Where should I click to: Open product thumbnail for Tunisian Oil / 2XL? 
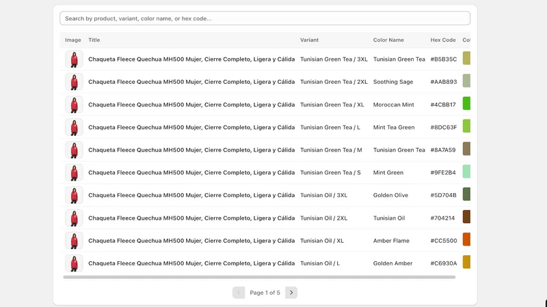pyautogui.click(x=74, y=218)
